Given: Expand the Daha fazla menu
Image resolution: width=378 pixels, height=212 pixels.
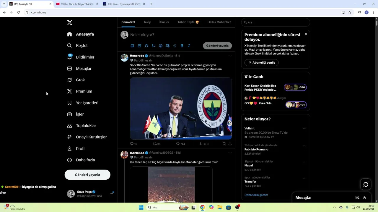Looking at the screenshot, I should (x=81, y=160).
